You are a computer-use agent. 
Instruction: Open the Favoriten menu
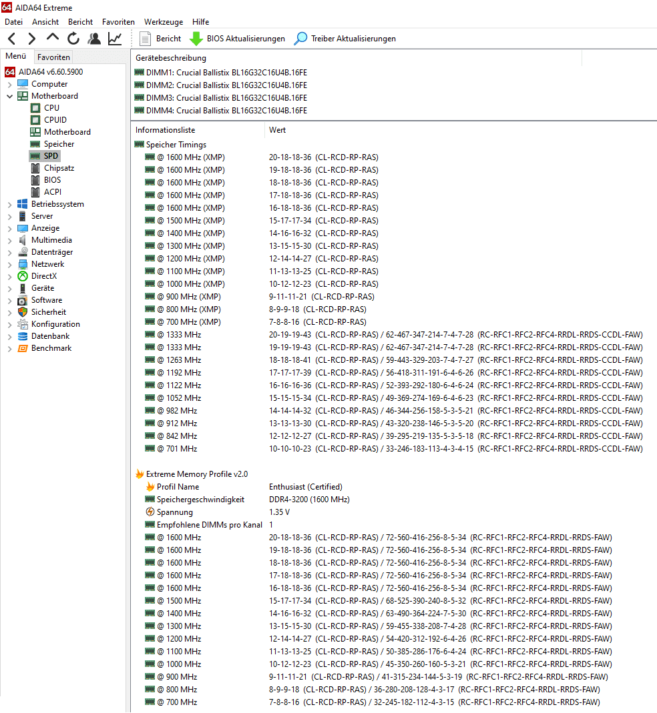118,22
